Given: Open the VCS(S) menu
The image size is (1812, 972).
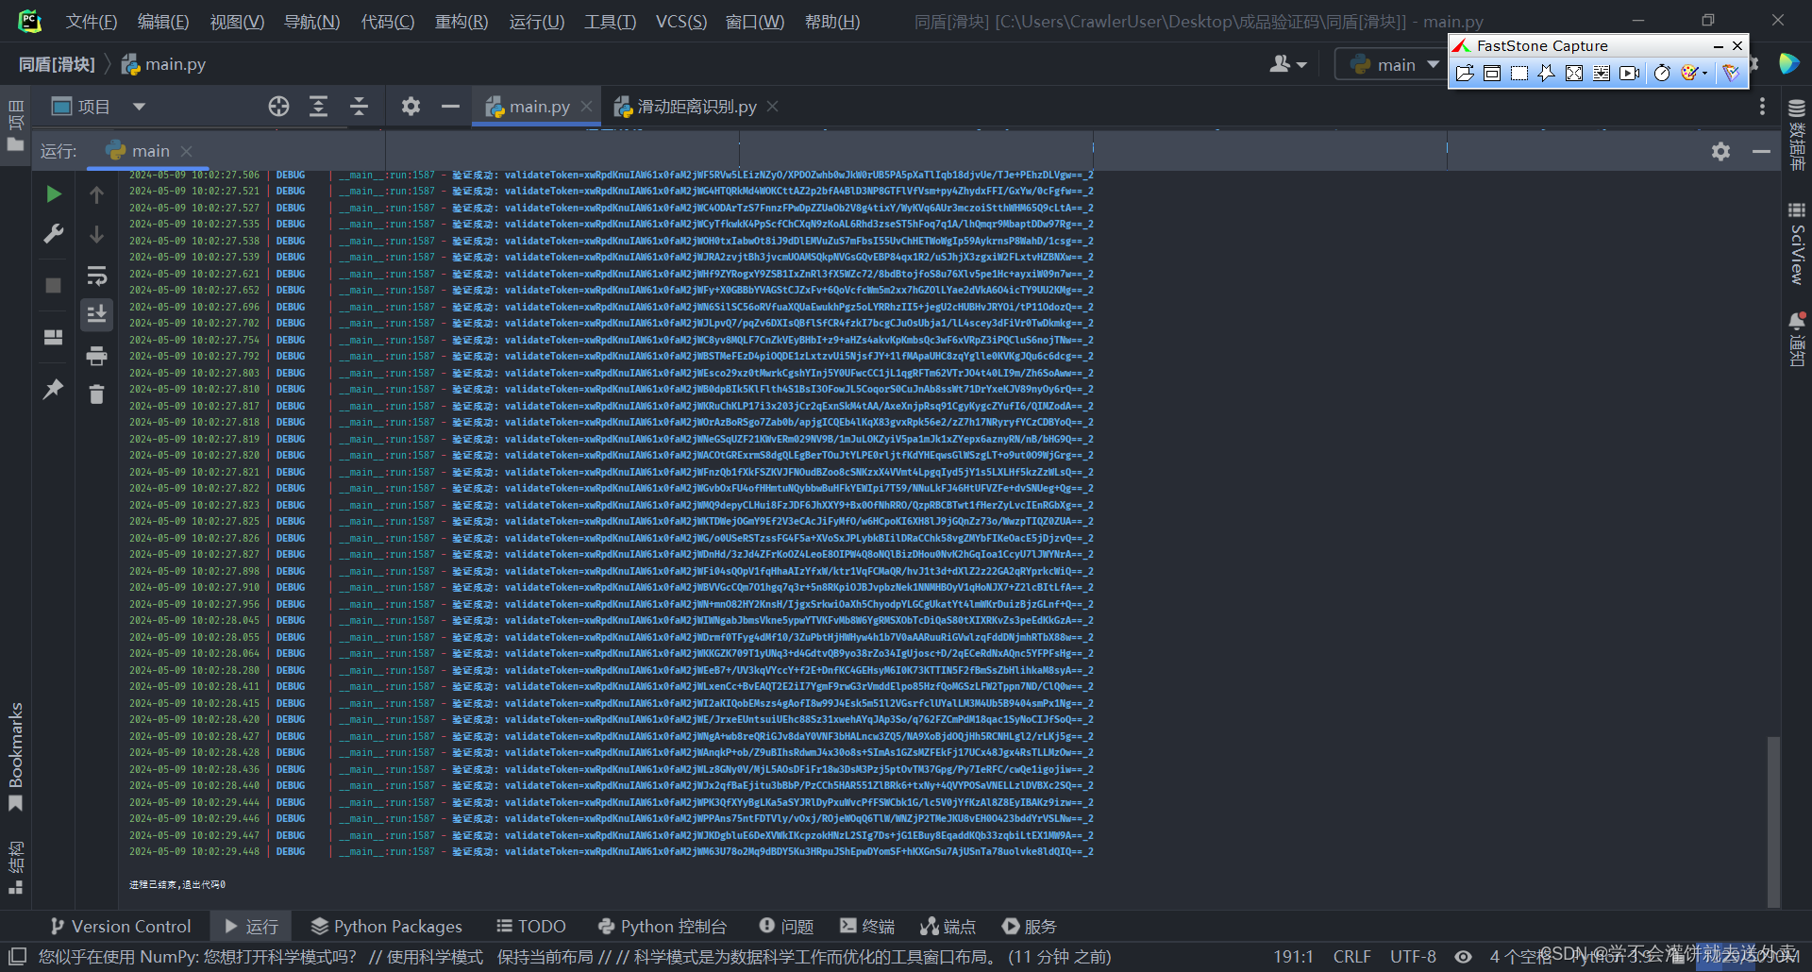Looking at the screenshot, I should [681, 22].
